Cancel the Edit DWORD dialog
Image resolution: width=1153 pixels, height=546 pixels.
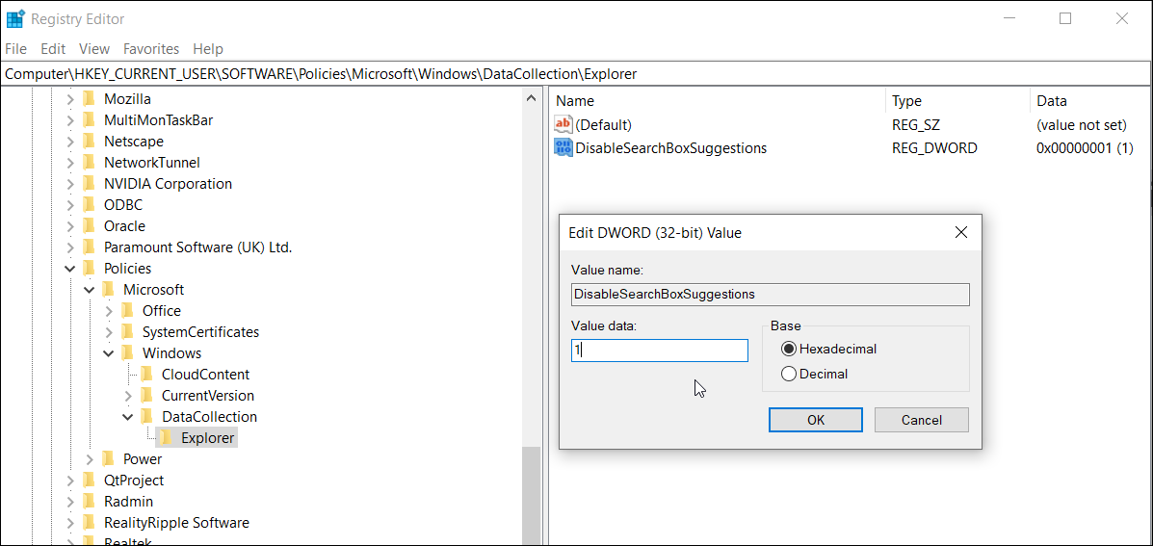click(922, 421)
